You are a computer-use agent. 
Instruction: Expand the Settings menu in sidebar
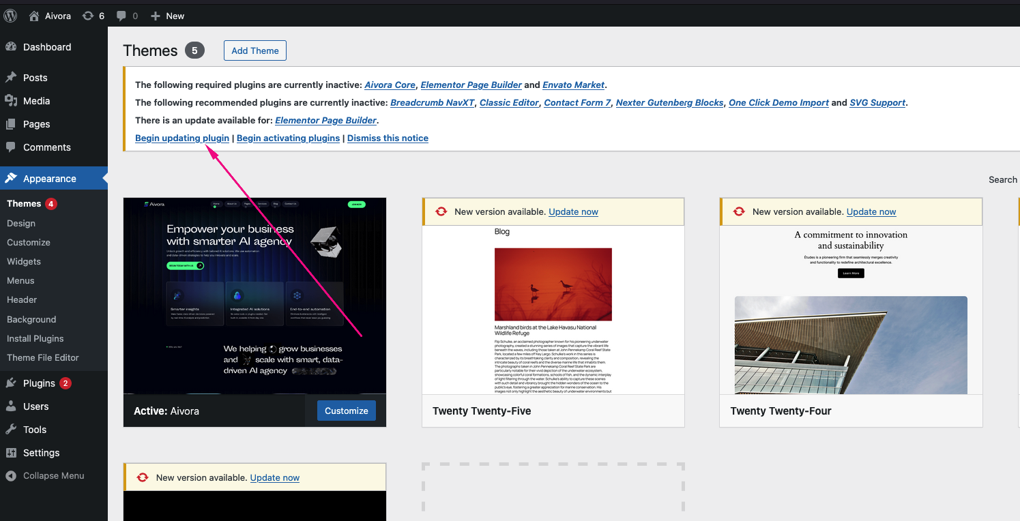point(41,453)
